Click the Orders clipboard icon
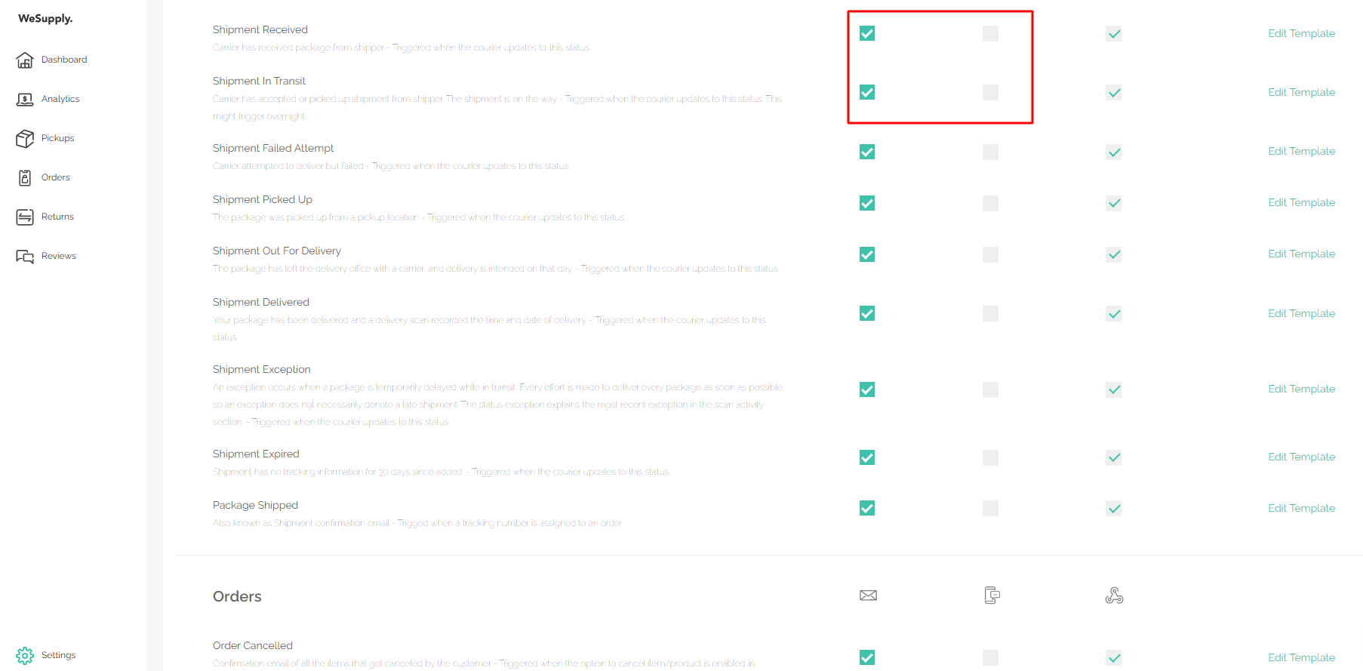The image size is (1363, 671). pyautogui.click(x=25, y=177)
